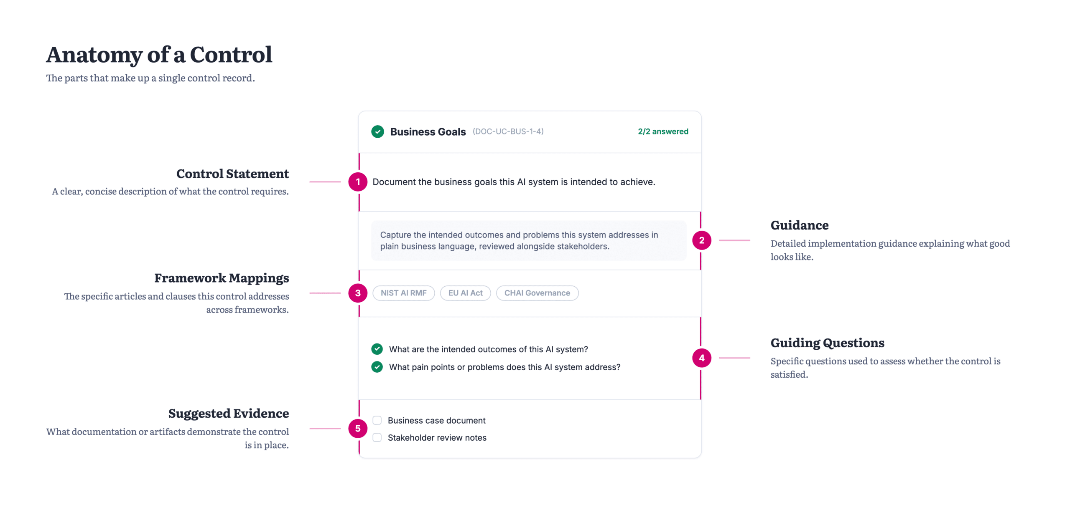Click green check next to intended outcomes question
Image resolution: width=1070 pixels, height=515 pixels.
377,348
